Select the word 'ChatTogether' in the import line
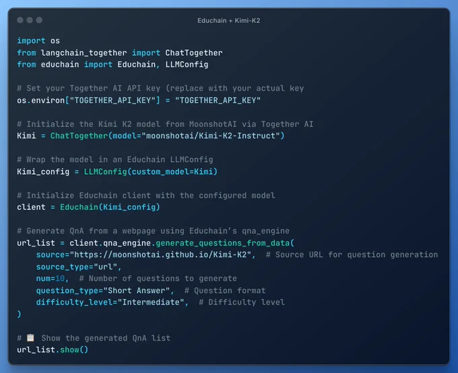Viewport: 458px width, 373px height. 194,52
